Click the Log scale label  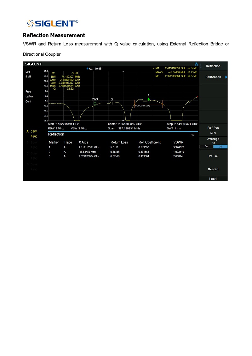pos(28,72)
